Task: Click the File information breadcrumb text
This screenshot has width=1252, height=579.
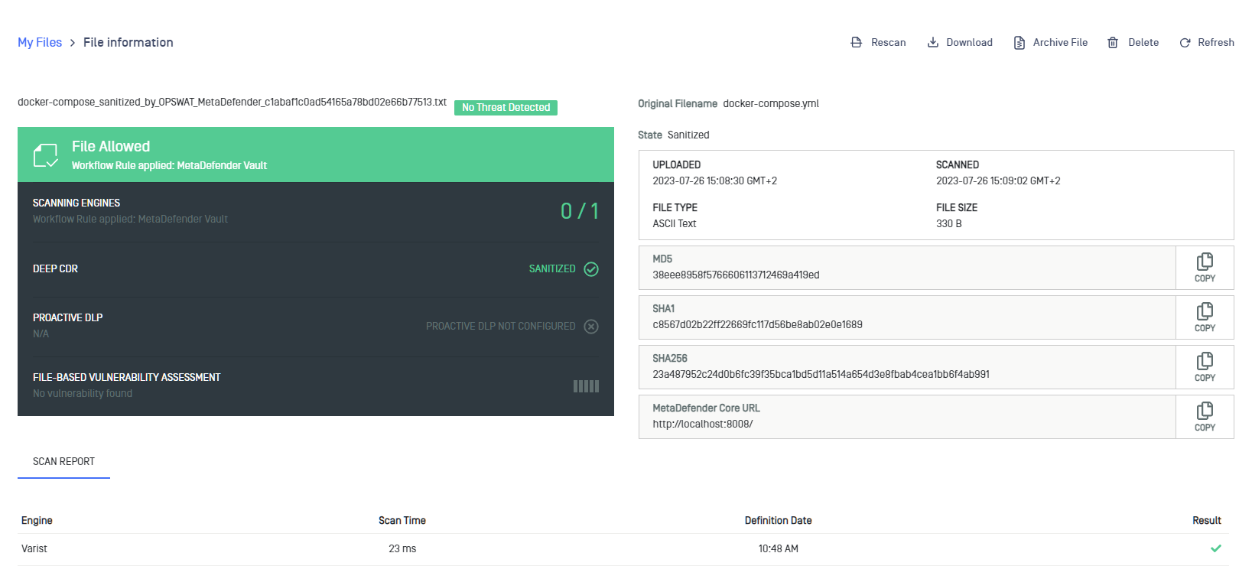Action: 128,43
